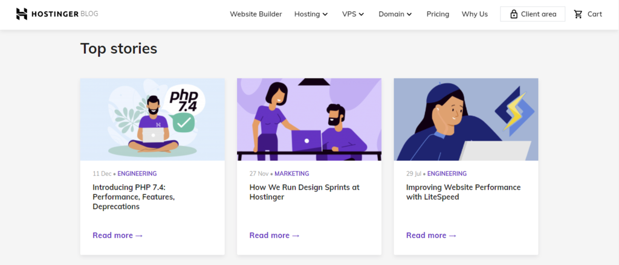
Task: Click Read more under Design Sprints article
Action: (x=274, y=235)
